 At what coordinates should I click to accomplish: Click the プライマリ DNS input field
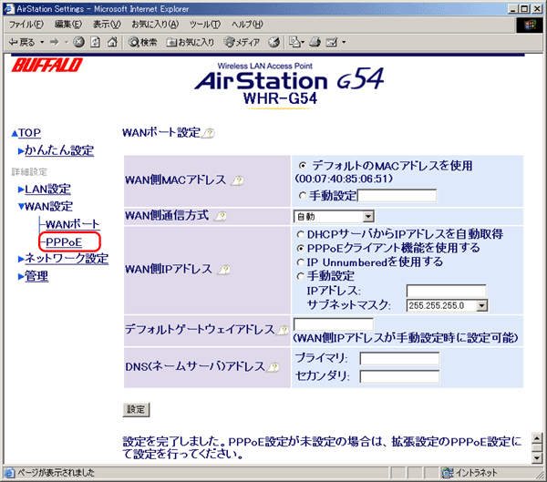[398, 358]
